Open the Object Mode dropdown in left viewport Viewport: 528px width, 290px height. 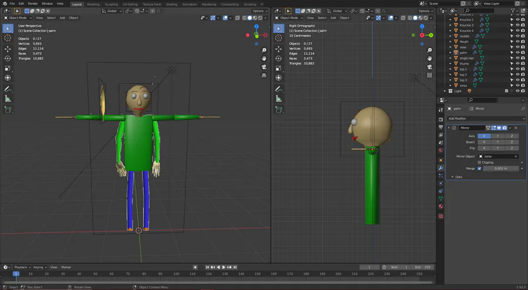(19, 18)
